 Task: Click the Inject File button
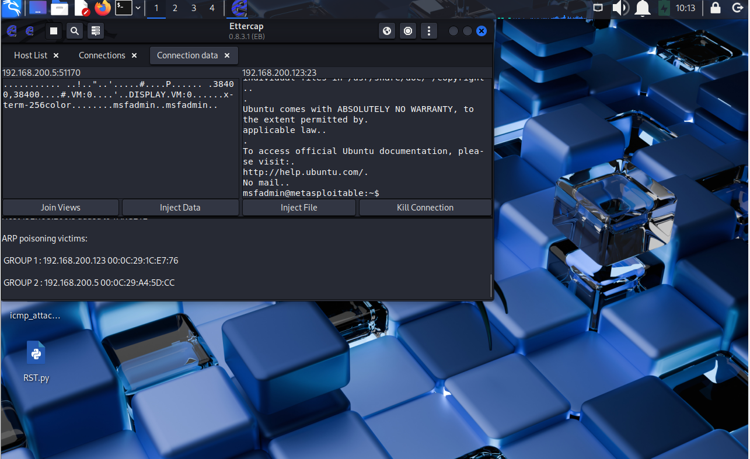(x=299, y=208)
